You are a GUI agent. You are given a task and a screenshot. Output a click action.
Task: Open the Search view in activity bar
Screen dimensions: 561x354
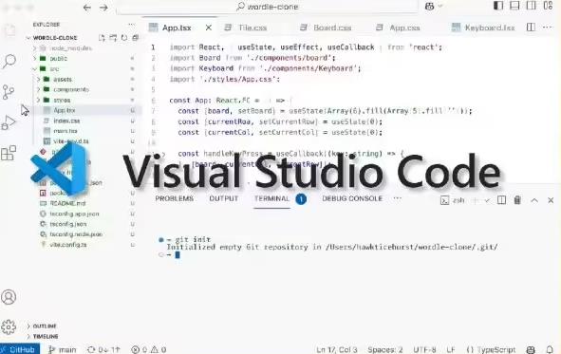click(x=9, y=61)
